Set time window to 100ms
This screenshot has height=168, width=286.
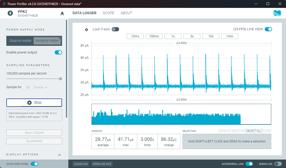click(x=154, y=36)
